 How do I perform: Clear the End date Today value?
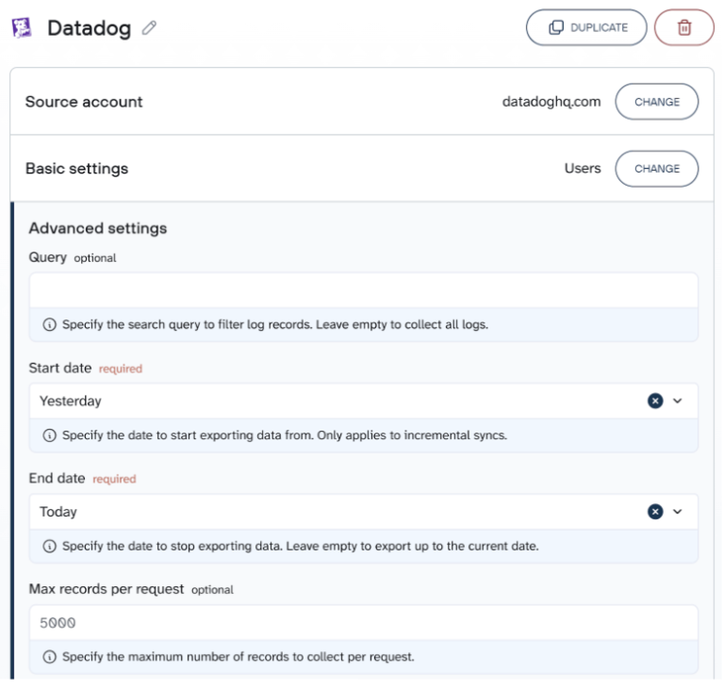655,512
